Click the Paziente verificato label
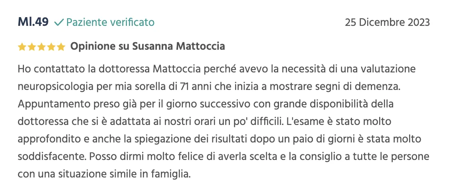The height and width of the screenshot is (191, 451). (x=110, y=22)
